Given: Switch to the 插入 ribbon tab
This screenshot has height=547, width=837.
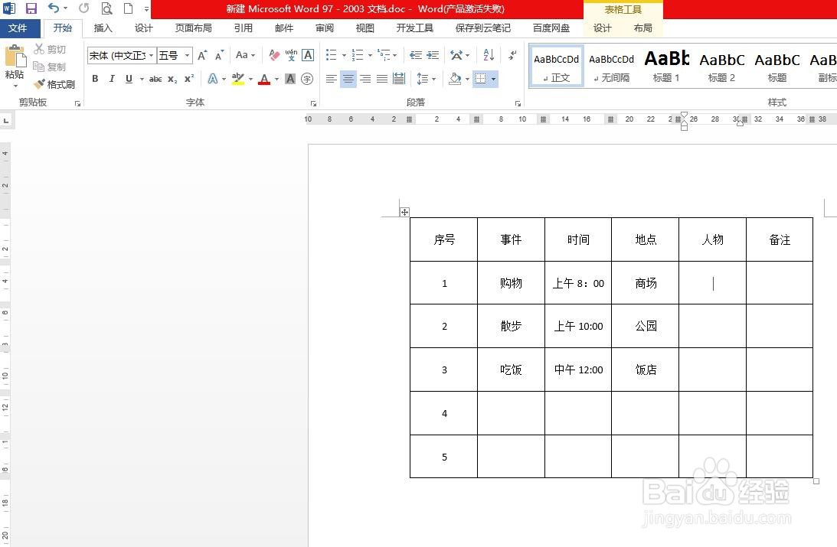Looking at the screenshot, I should click(x=103, y=28).
